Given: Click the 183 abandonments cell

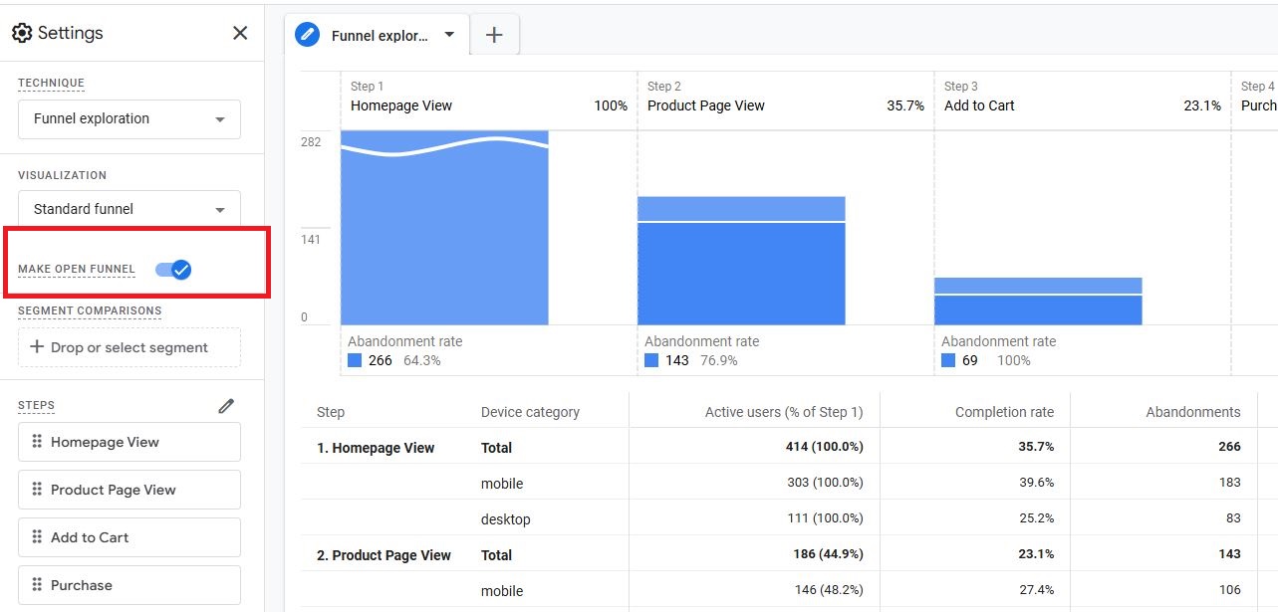Looking at the screenshot, I should 1229,483.
